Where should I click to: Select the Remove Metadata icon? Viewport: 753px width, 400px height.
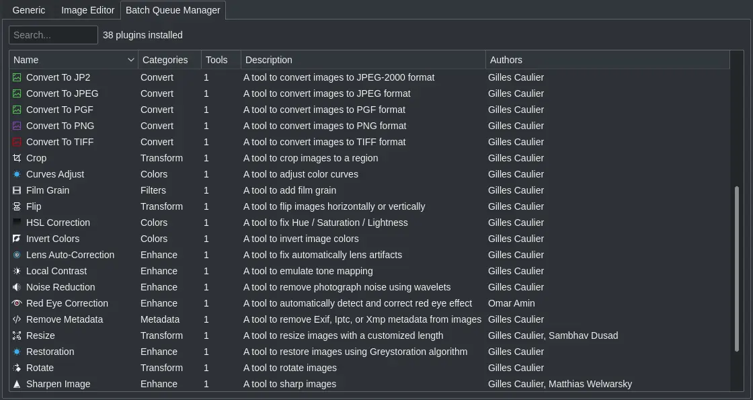pyautogui.click(x=16, y=319)
